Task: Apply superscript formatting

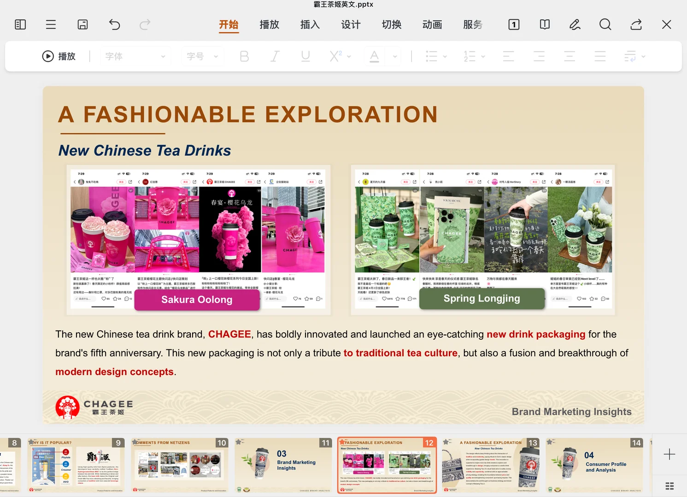Action: [x=335, y=56]
